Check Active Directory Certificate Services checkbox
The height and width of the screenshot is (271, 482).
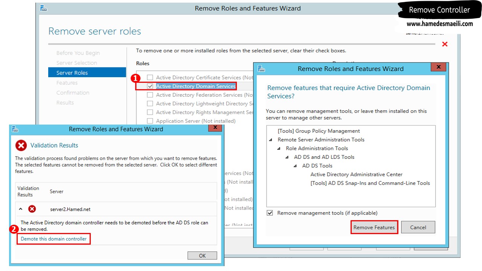click(150, 78)
